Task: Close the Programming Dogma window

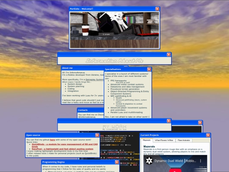Action: click(x=117, y=162)
